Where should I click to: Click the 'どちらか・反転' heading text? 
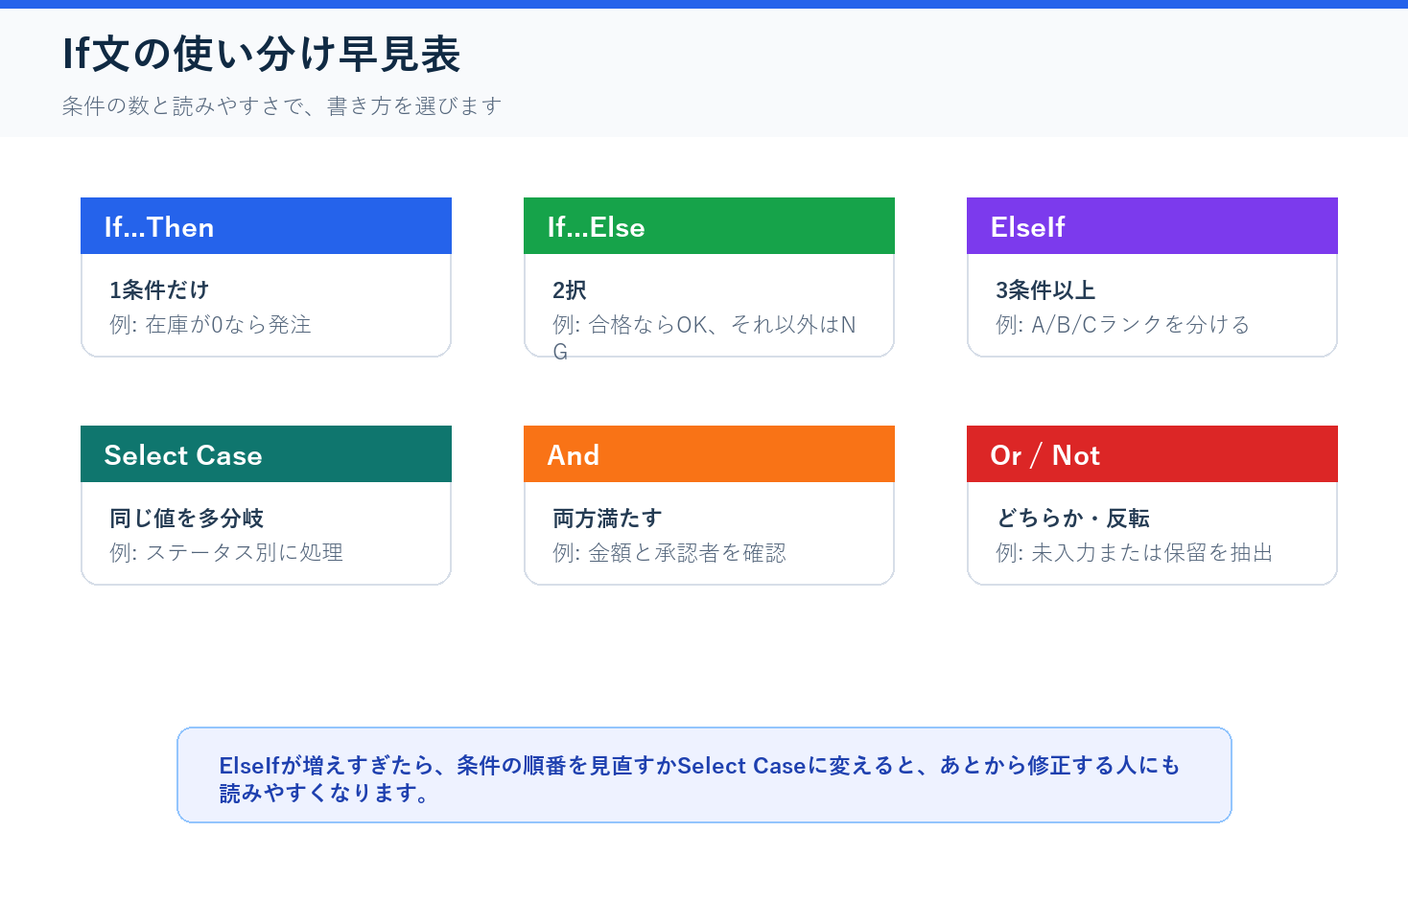click(1072, 518)
